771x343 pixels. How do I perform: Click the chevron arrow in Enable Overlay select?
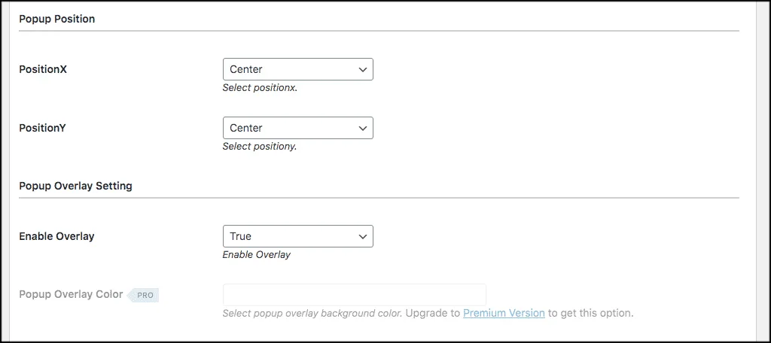(363, 236)
